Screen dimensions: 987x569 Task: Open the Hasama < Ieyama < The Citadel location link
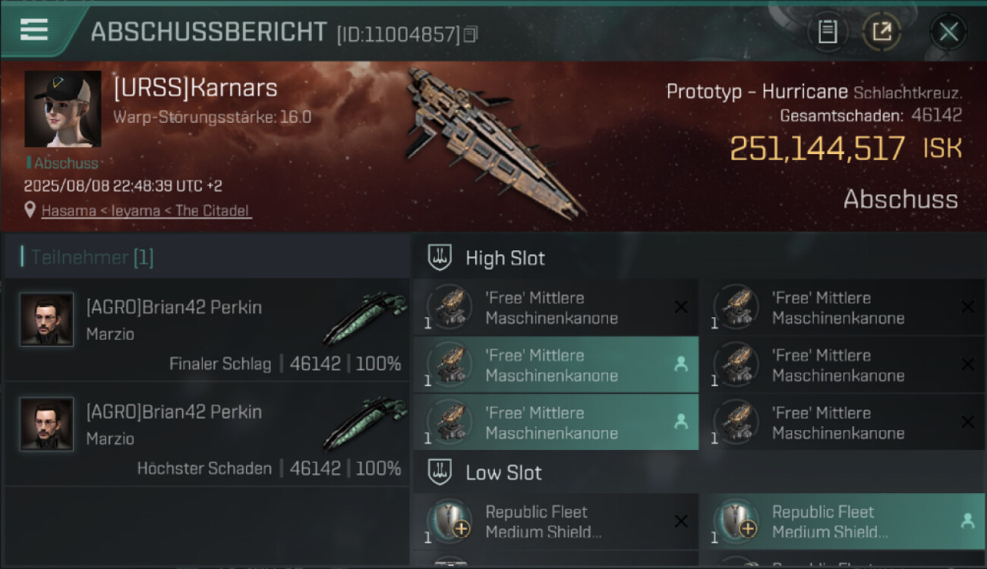pyautogui.click(x=145, y=211)
